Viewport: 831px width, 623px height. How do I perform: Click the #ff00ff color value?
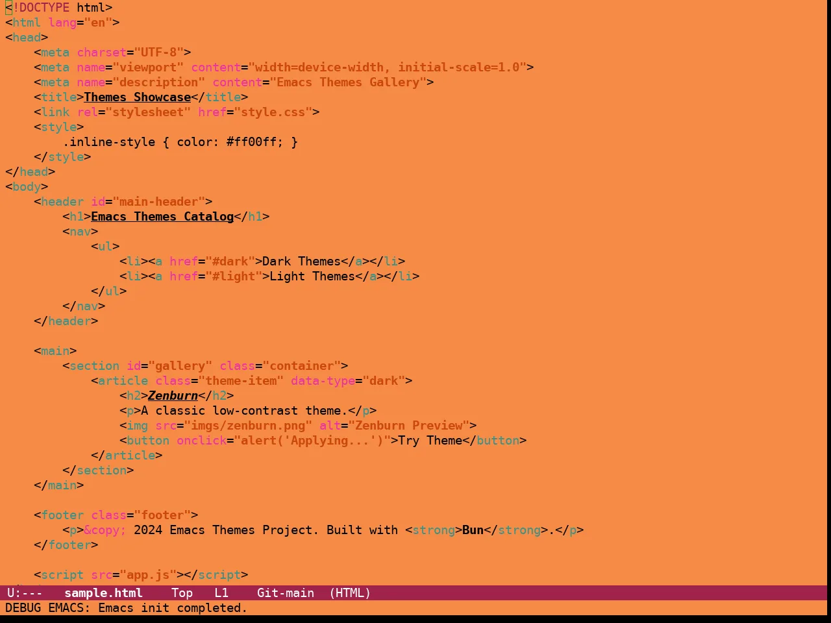[x=252, y=142]
